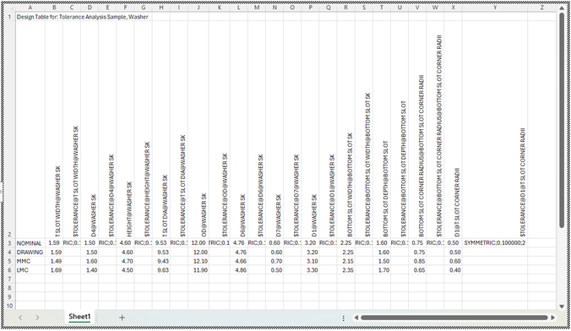Select MMC value 2.15

coord(346,261)
